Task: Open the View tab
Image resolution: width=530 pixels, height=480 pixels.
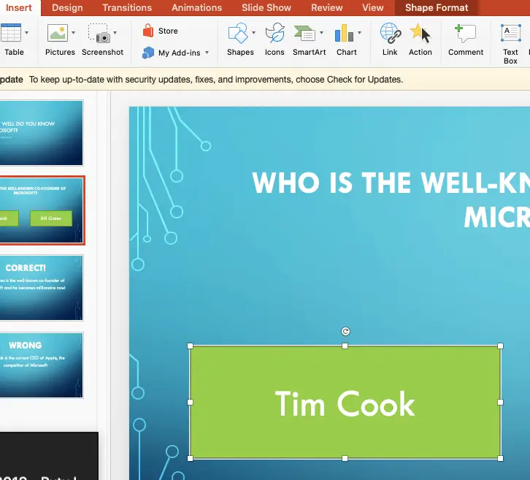Action: click(373, 8)
